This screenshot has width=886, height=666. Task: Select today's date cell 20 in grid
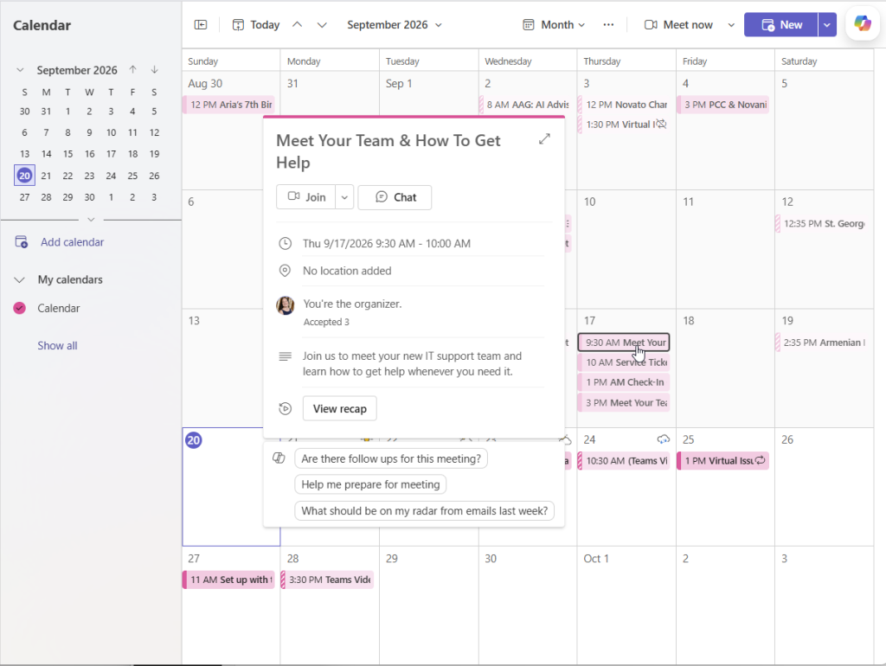[231, 487]
